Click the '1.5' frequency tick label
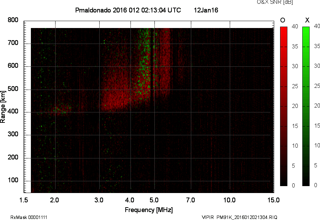Image resolution: width=320 pixels, height=220 pixels. tap(24, 200)
